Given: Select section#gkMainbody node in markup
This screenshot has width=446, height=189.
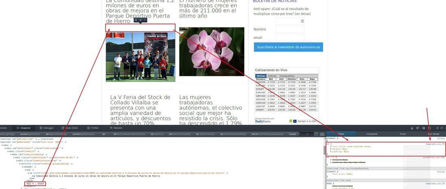Looking at the screenshot, I should [33, 142].
